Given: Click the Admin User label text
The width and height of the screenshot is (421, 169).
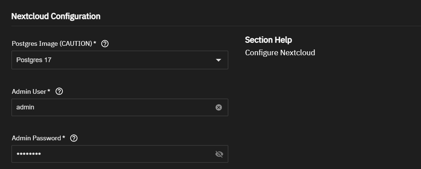Looking at the screenshot, I should point(29,91).
